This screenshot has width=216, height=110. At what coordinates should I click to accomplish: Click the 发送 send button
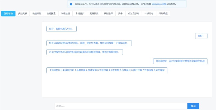[x=193, y=106]
